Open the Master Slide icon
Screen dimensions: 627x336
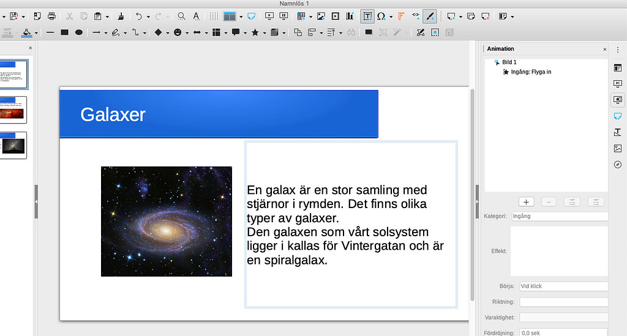tap(252, 17)
